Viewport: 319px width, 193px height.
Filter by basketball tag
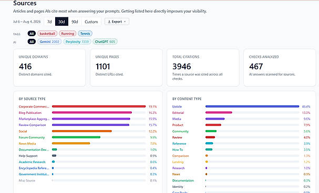coord(47,34)
